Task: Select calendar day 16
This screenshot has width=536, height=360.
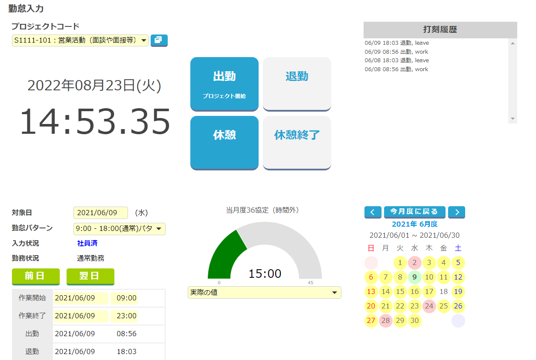Action: click(x=415, y=292)
